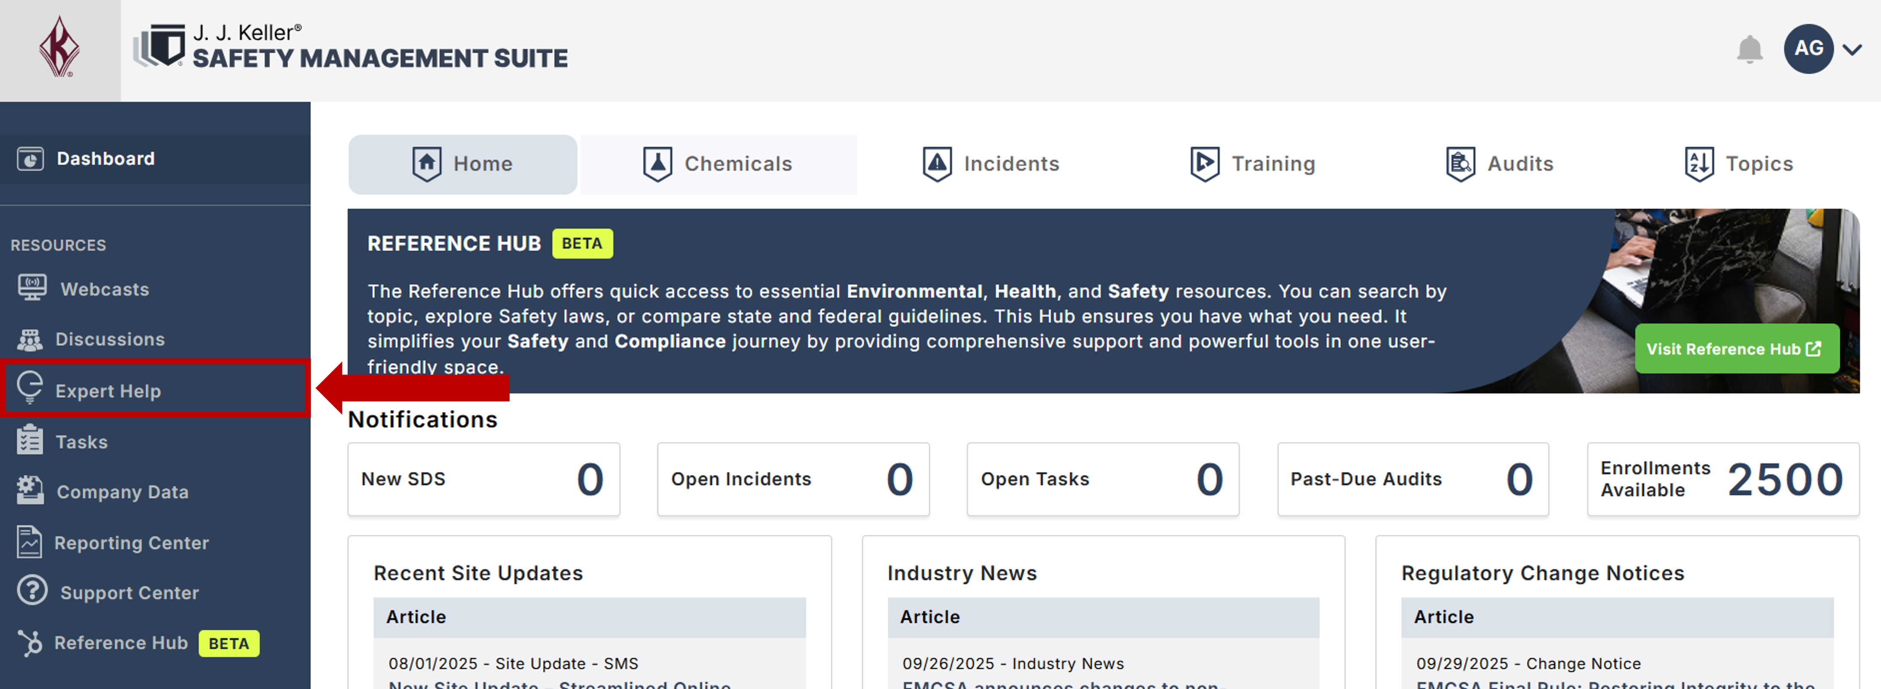Click the Open Incidents notification card
This screenshot has height=689, width=1881.
pos(792,480)
